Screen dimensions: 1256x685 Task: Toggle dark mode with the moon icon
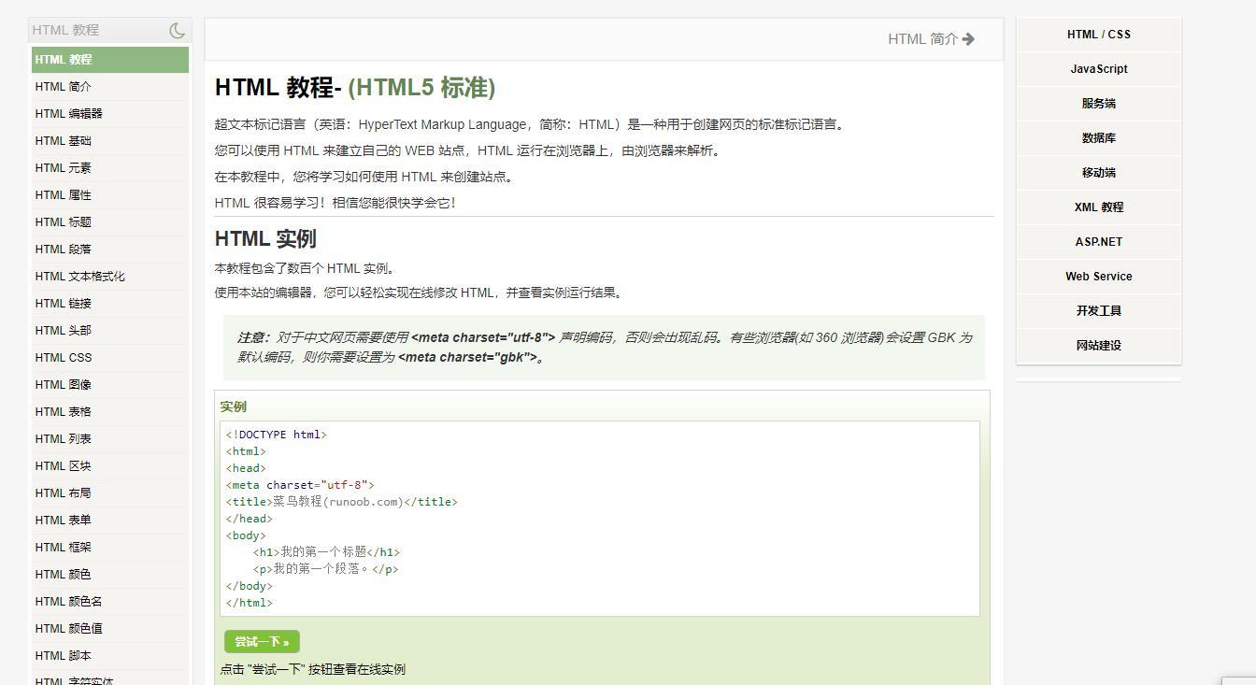(178, 30)
